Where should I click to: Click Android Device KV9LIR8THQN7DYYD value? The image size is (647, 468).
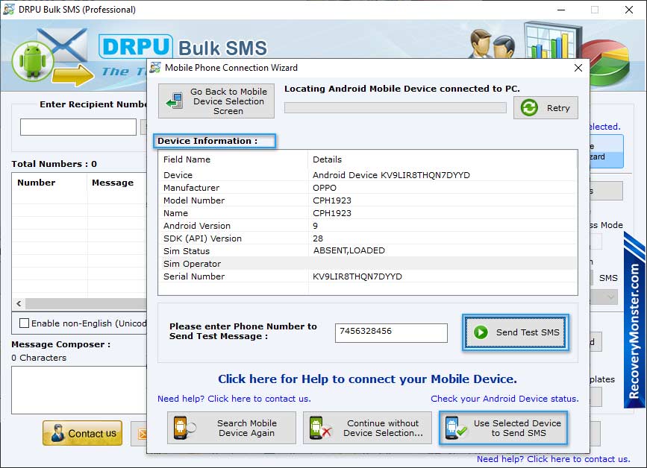391,175
